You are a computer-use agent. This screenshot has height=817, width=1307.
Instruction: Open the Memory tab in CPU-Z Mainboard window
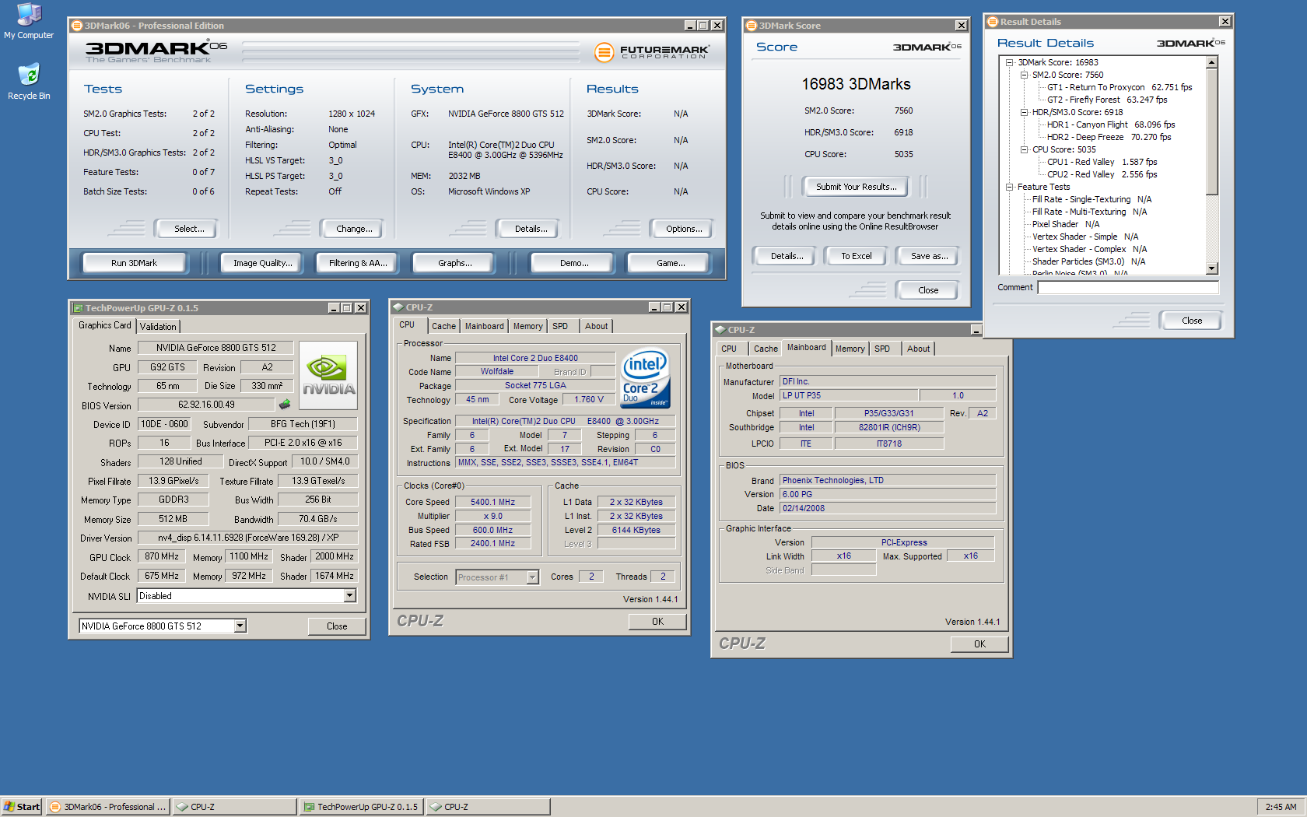tap(850, 349)
